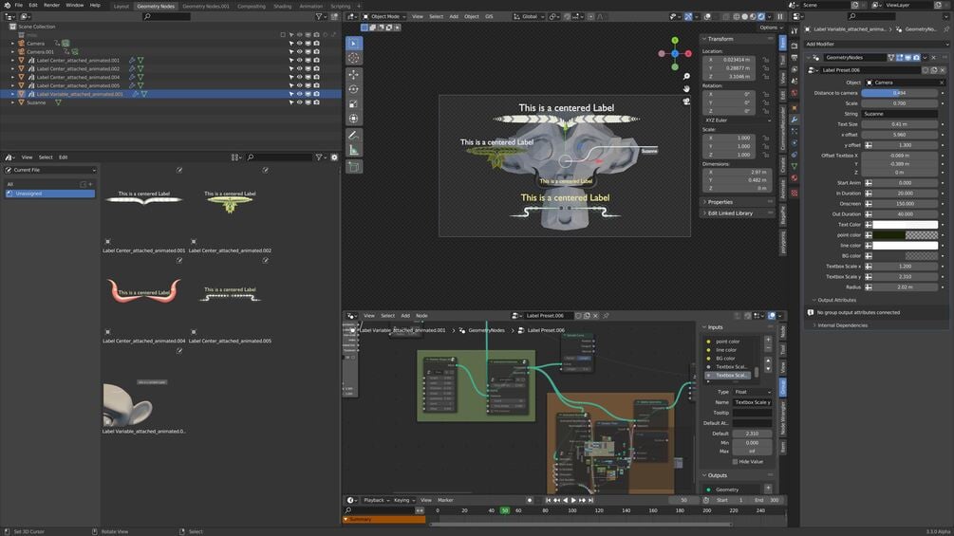Image resolution: width=954 pixels, height=536 pixels.
Task: Switch to the Shading workspace tab
Action: 282,6
